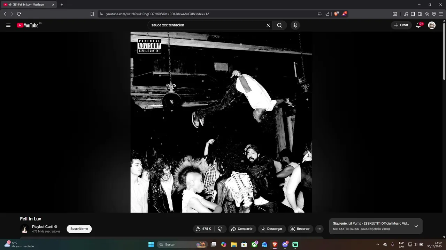
Task: Toggle the browser sidebar panel icon
Action: (x=413, y=14)
